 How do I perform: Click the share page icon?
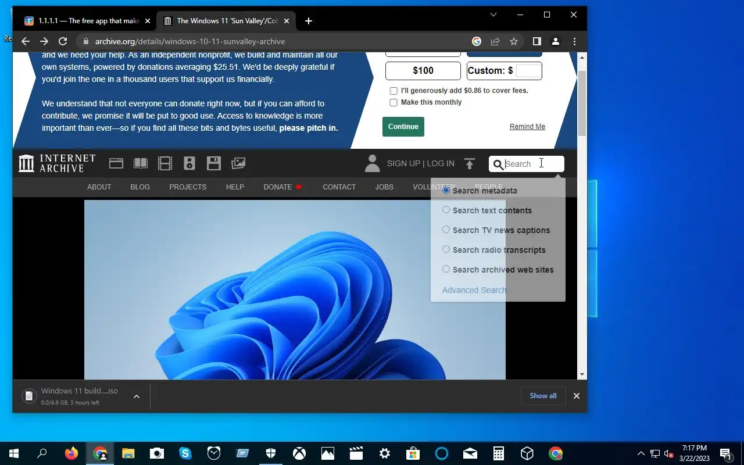click(495, 41)
